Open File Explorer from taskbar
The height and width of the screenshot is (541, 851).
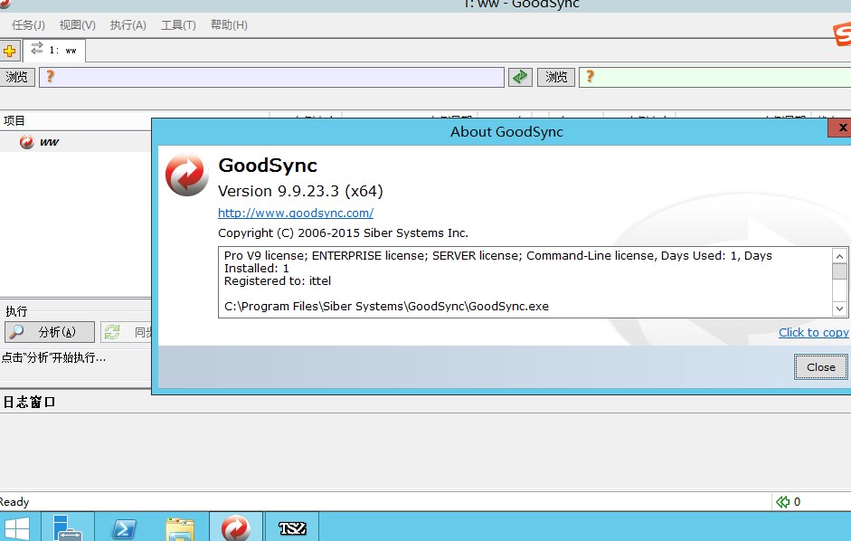pyautogui.click(x=180, y=529)
